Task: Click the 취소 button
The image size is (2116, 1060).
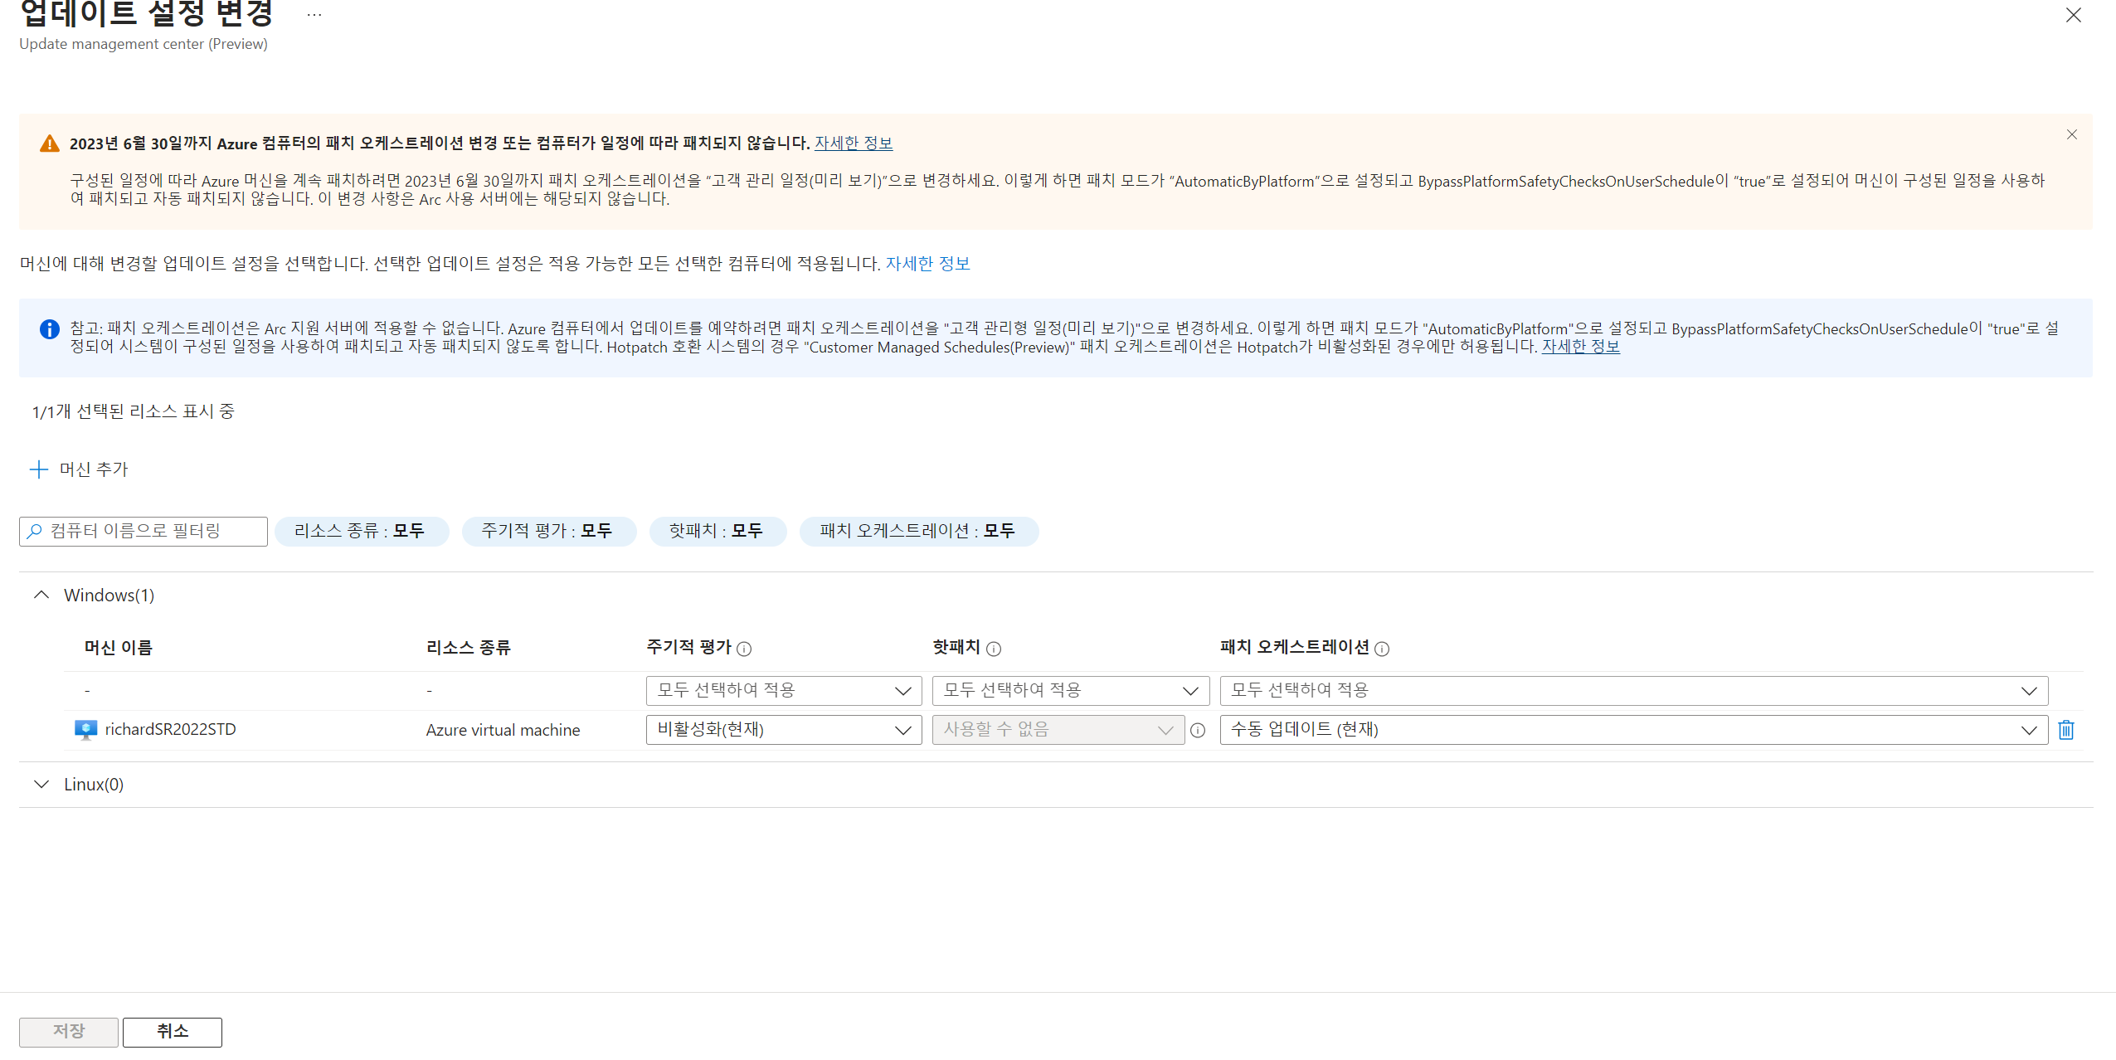Action: click(172, 1031)
